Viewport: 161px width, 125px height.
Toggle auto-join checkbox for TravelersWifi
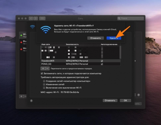102,61
